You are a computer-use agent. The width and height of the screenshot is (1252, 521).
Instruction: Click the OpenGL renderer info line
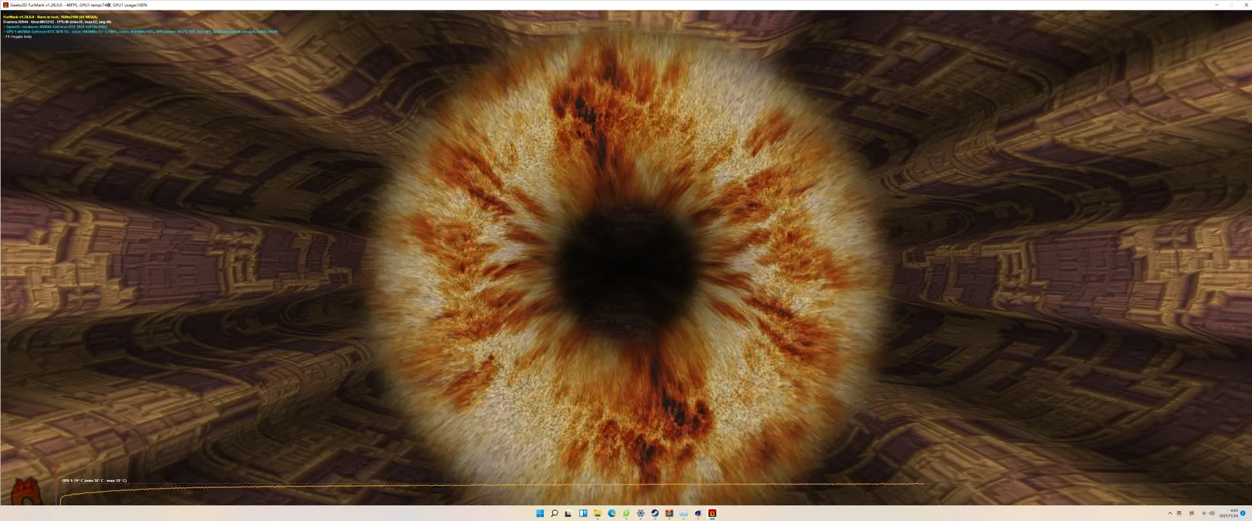(x=55, y=27)
